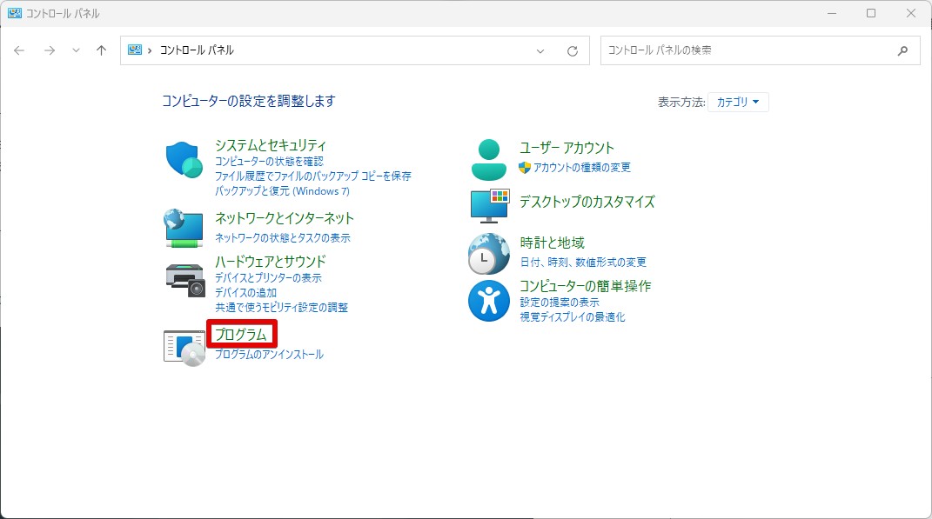Click 視覚ディスプレイの最適化 link
The width and height of the screenshot is (932, 519).
tap(573, 317)
